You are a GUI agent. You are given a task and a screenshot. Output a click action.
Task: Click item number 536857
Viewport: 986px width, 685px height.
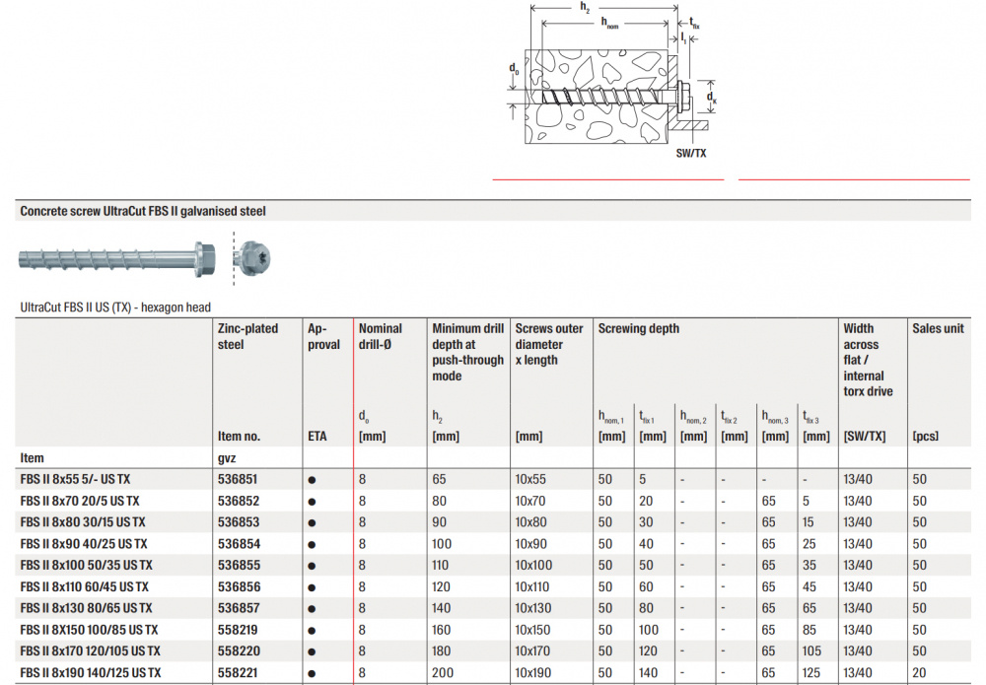pos(239,608)
